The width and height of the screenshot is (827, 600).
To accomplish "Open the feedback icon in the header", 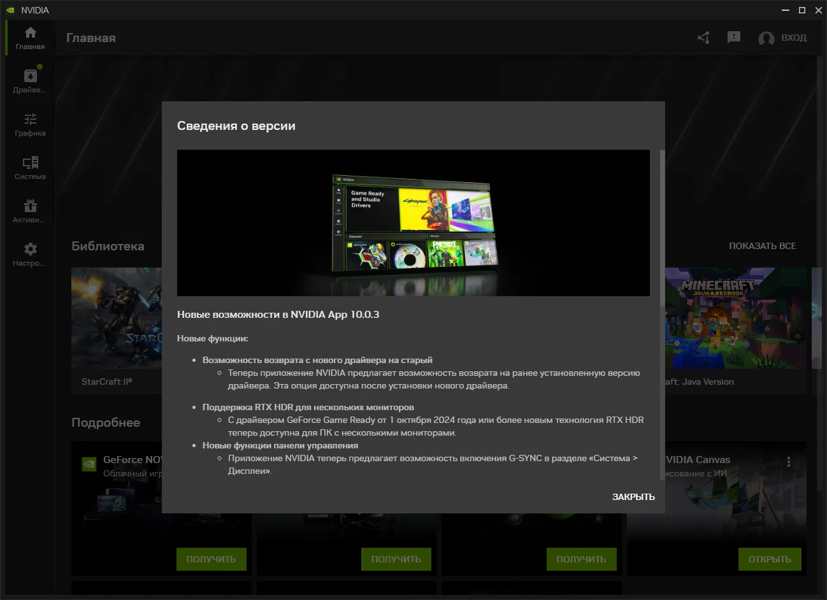I will [x=734, y=38].
